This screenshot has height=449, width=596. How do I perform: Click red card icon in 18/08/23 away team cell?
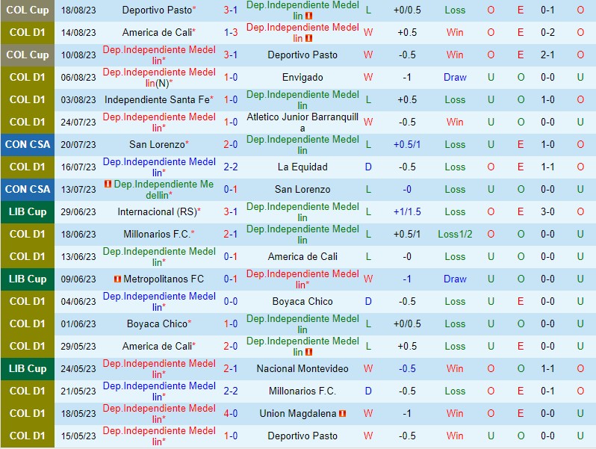308,16
